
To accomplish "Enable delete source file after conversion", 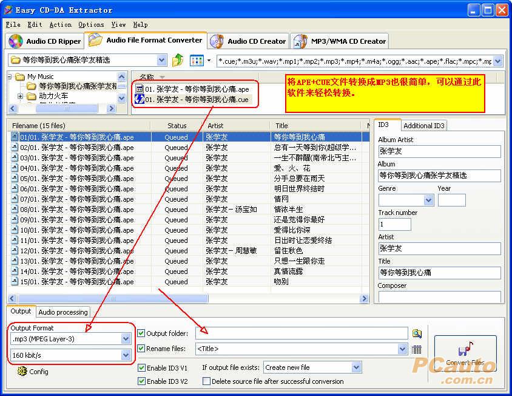I will pos(206,381).
